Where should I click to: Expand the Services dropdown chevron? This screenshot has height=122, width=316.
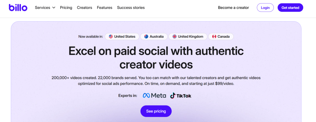pos(54,8)
